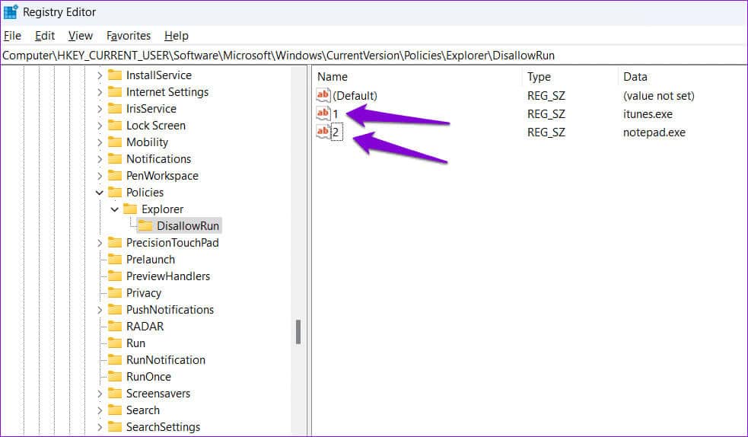Select the DisallowRun tree label
Screen dimensions: 748x437
[188, 226]
